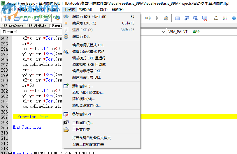Switch to the FF_WinMain tab
The height and width of the screenshot is (154, 237).
coord(38,26)
